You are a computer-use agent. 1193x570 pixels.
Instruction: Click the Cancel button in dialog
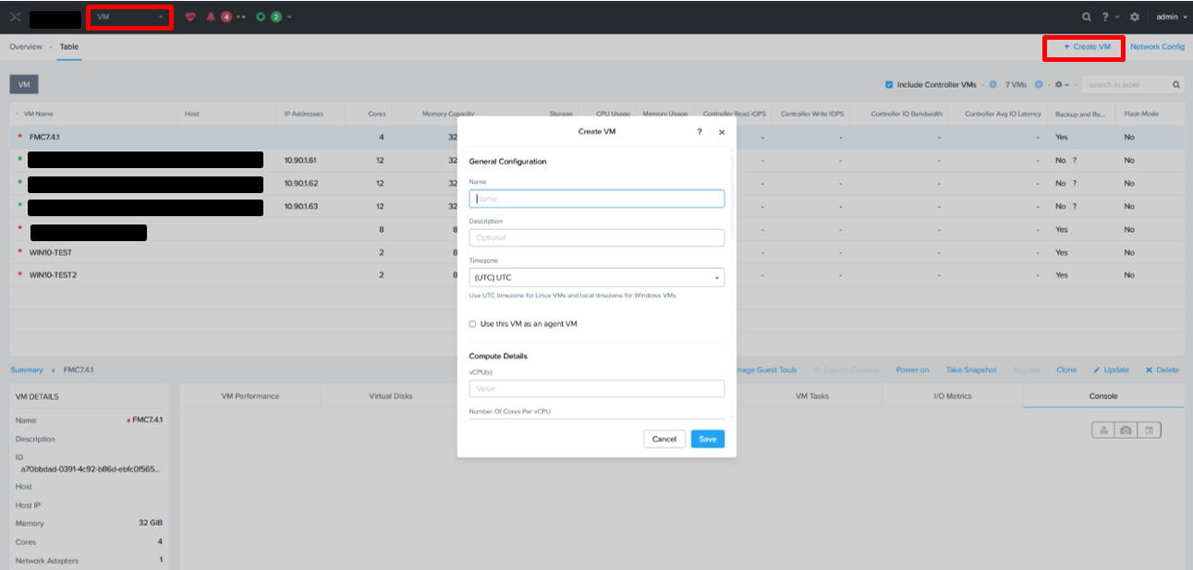[663, 439]
